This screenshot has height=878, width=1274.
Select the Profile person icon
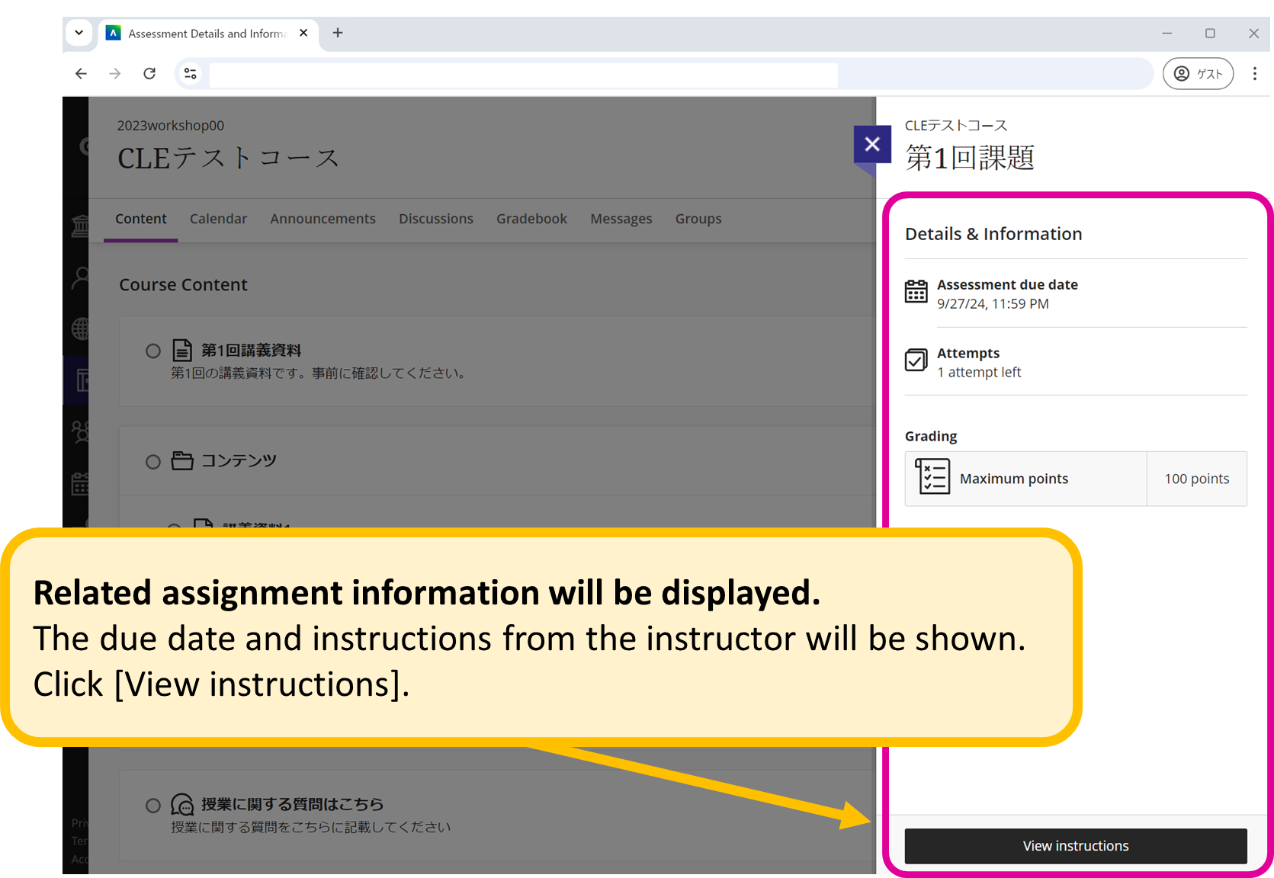pyautogui.click(x=80, y=277)
